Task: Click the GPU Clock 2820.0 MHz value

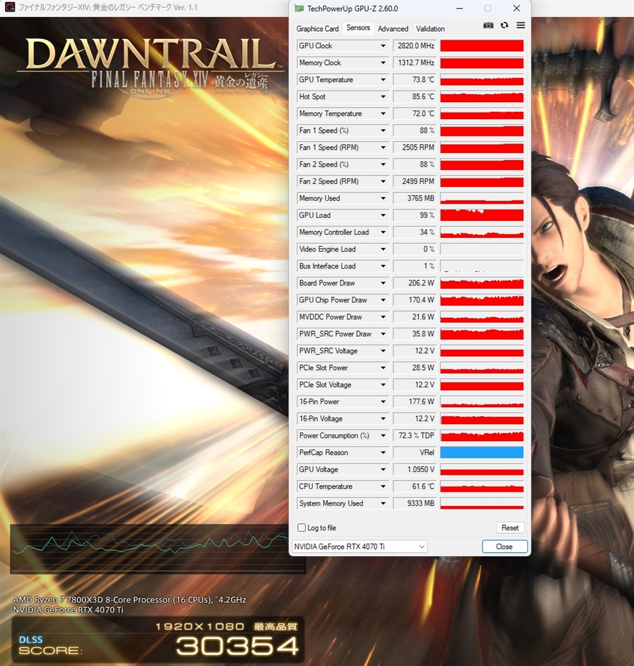Action: point(415,46)
